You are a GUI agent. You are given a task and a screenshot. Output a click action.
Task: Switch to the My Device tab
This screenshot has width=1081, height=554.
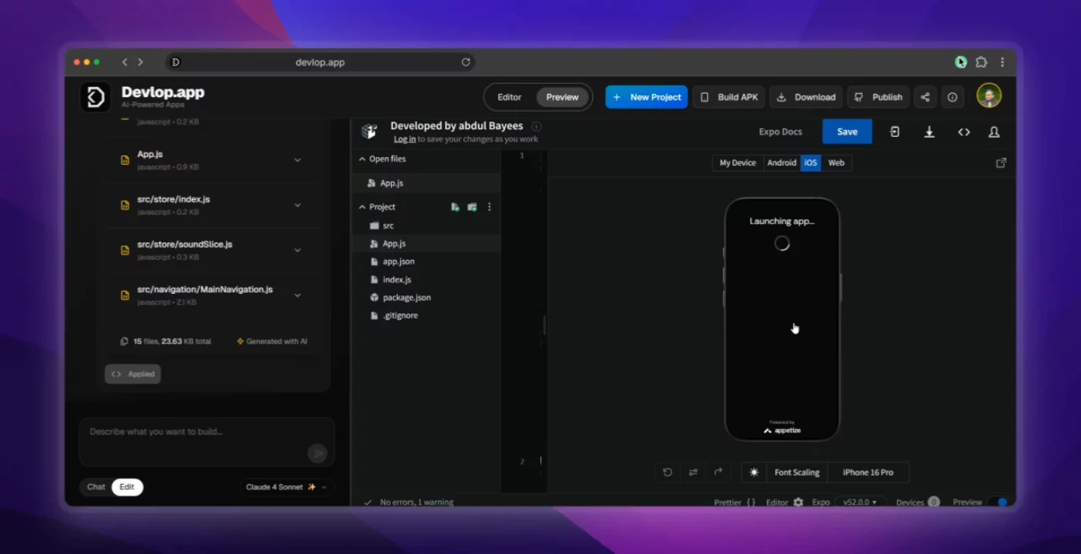[738, 162]
